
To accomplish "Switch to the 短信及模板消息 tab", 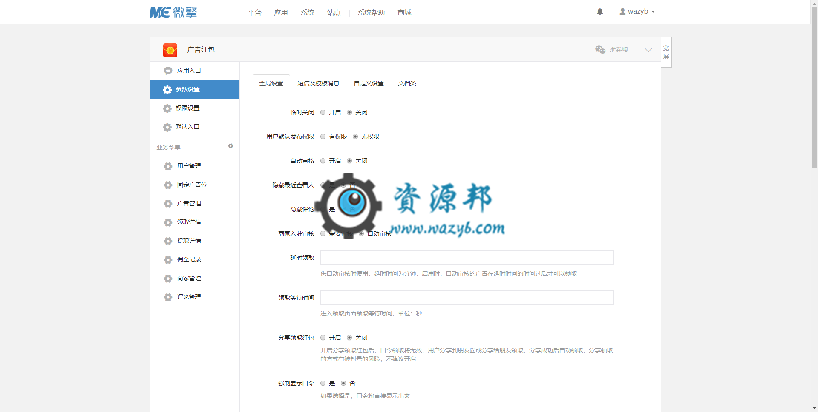I will coord(318,83).
